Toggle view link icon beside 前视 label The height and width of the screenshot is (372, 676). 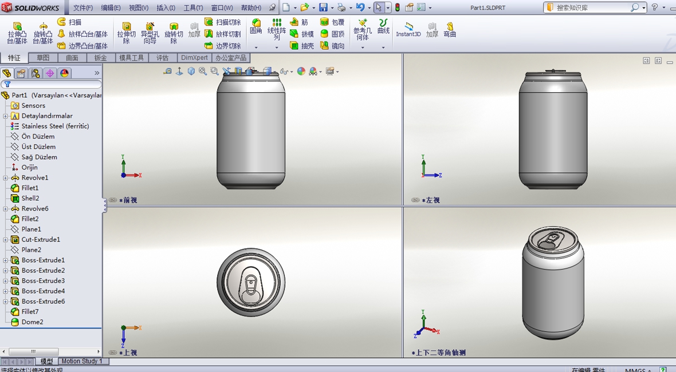pyautogui.click(x=113, y=200)
